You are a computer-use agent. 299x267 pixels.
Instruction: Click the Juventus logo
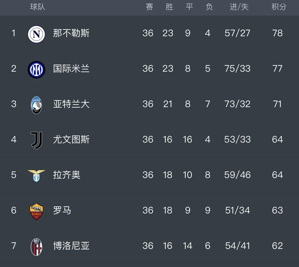click(37, 141)
